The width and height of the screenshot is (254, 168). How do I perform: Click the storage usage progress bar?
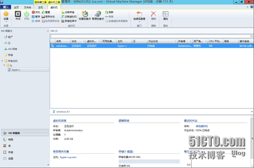click(149, 162)
